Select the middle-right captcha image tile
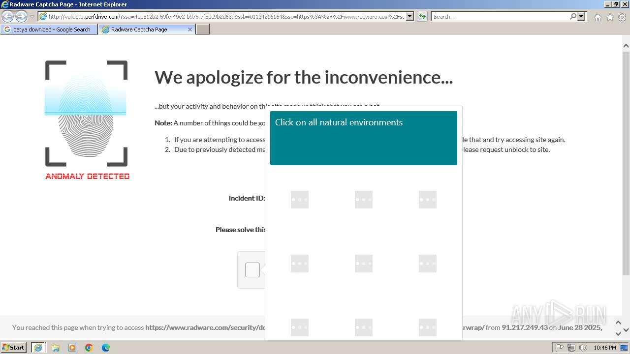This screenshot has width=630, height=354. (x=428, y=264)
